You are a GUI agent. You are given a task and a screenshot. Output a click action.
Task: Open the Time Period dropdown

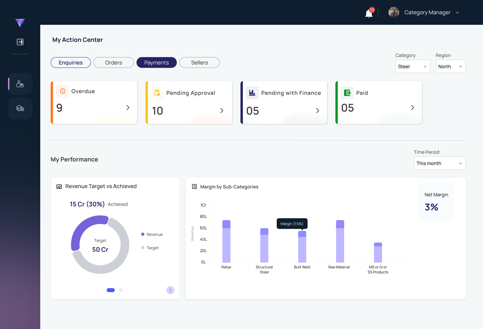point(440,163)
